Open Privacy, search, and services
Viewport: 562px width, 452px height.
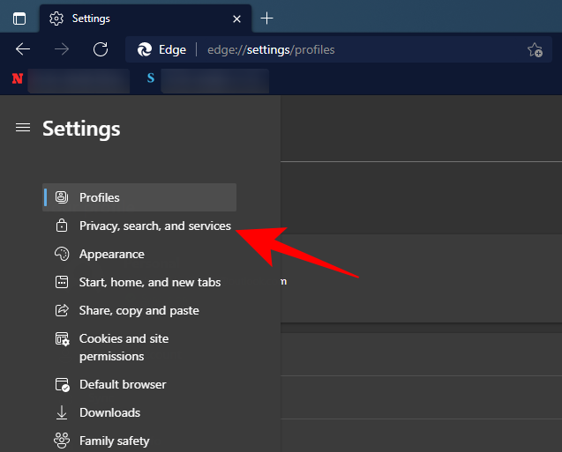click(154, 226)
